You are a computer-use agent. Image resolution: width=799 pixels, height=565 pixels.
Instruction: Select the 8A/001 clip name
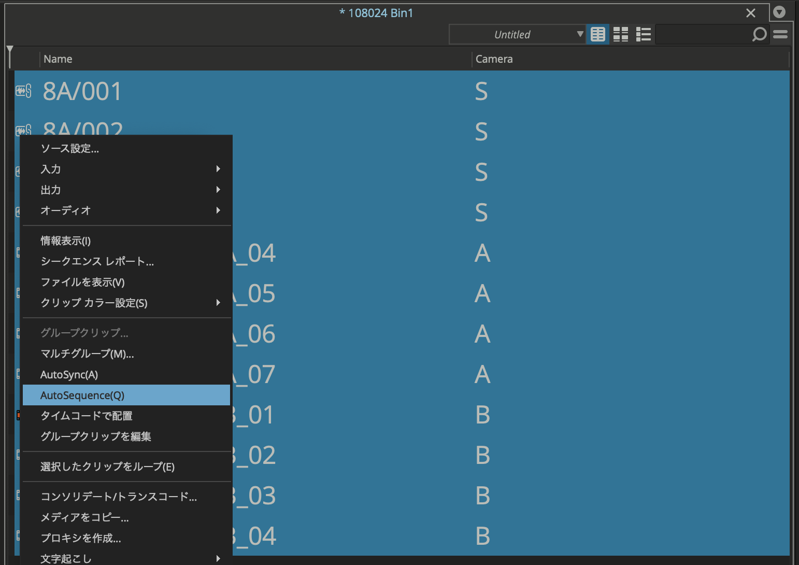82,91
